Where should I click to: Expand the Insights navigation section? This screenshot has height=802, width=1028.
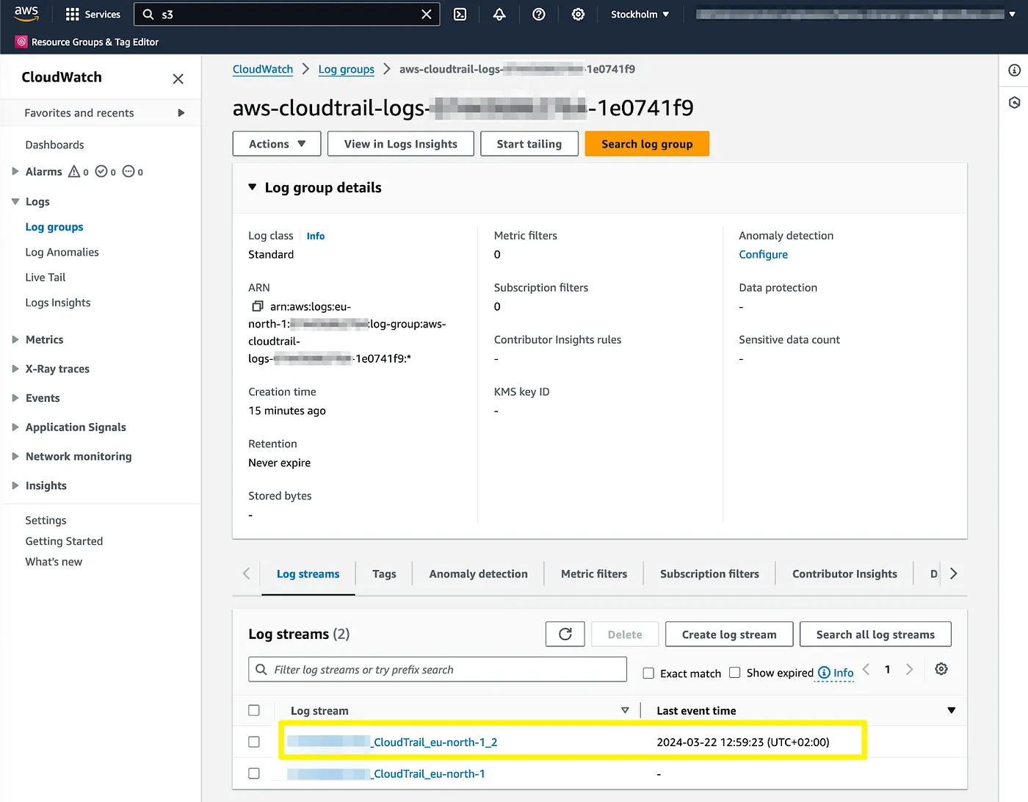15,485
